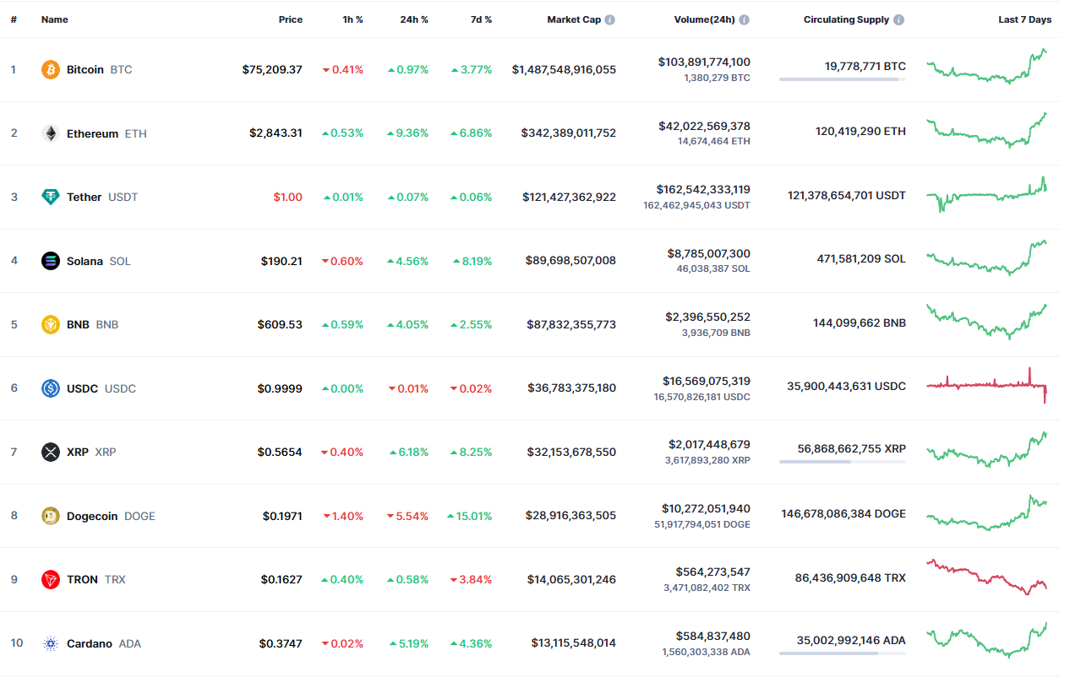1070x683 pixels.
Task: Click Bitcoin market cap $1,487,548,916,055
Action: (x=564, y=69)
